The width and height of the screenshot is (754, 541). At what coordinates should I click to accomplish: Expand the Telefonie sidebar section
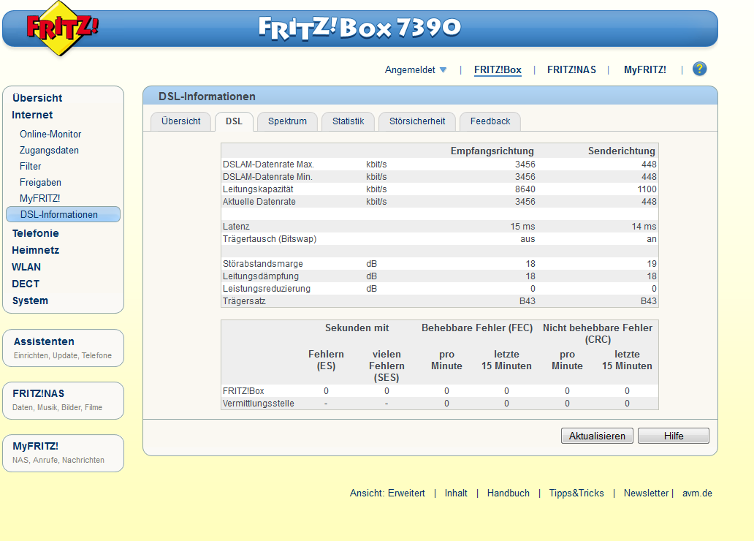pos(36,233)
